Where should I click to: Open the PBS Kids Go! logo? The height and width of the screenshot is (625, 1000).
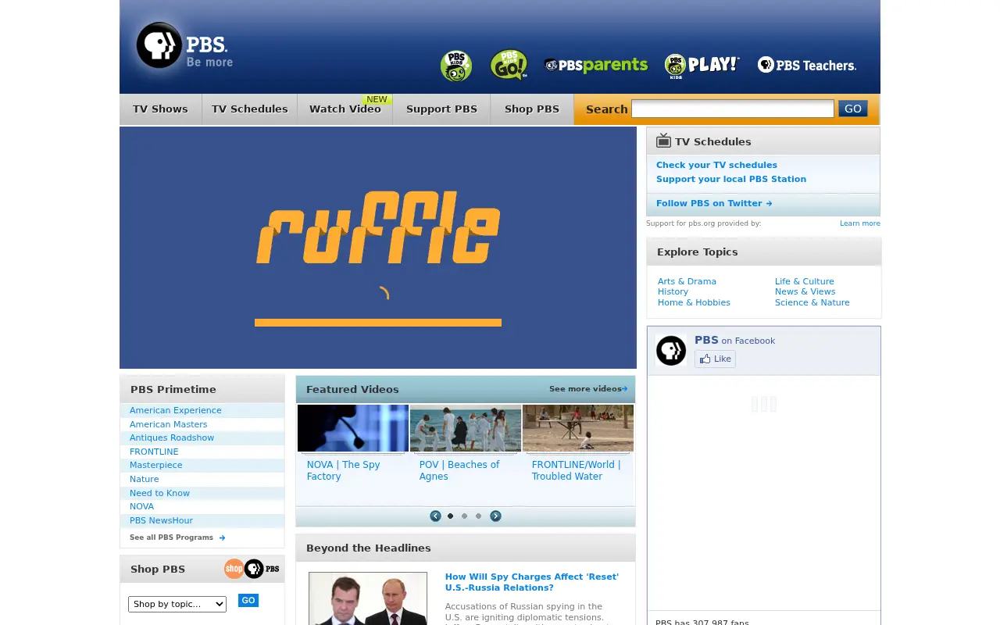509,65
